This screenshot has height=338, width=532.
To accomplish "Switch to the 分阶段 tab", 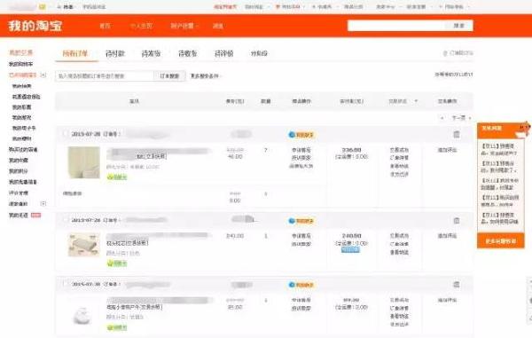I will pos(259,53).
